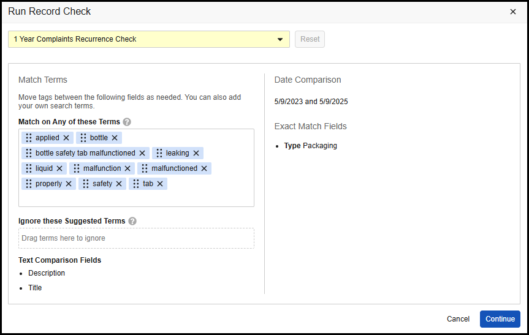Grab the drag handle of 'leaking' tag
The image size is (529, 335).
coord(159,153)
